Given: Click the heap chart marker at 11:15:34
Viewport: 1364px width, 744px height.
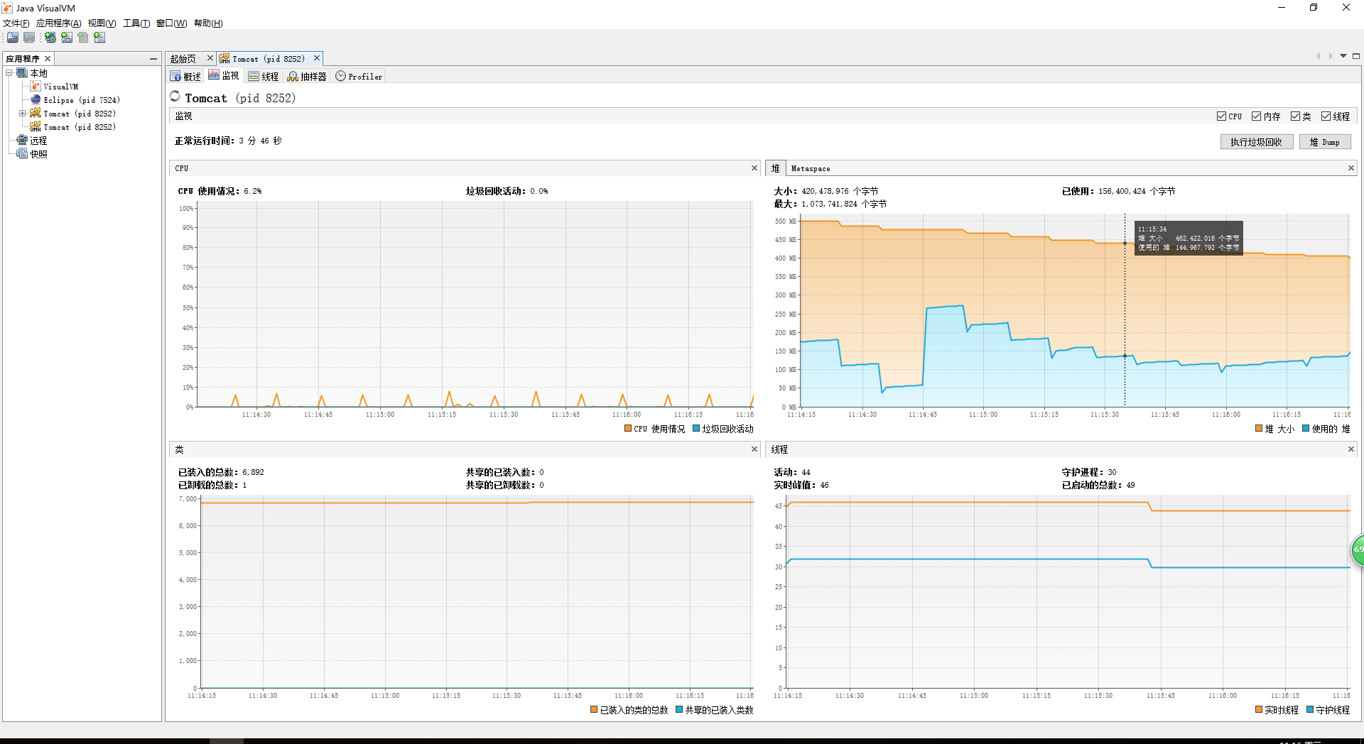Looking at the screenshot, I should (x=1125, y=244).
